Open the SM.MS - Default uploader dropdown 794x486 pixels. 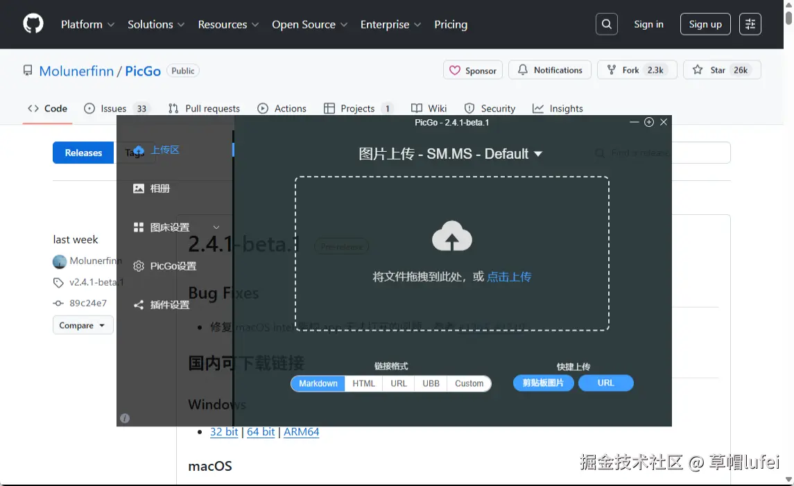pos(450,154)
